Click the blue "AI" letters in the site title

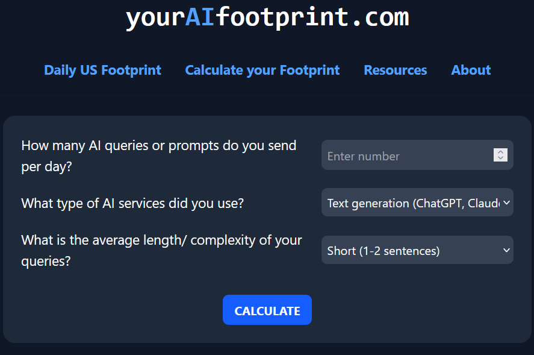pos(200,17)
